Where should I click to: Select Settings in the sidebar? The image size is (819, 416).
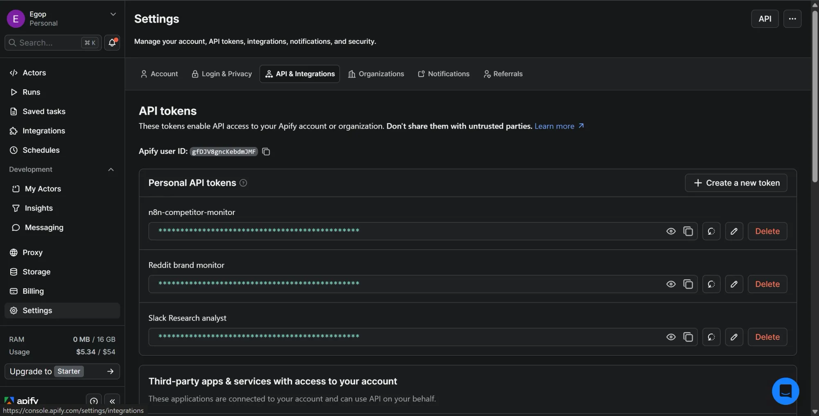click(x=62, y=310)
